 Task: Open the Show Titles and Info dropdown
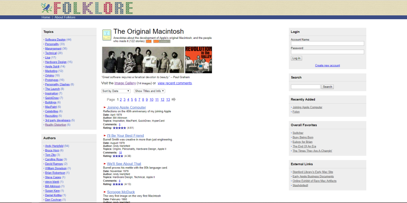pyautogui.click(x=149, y=91)
